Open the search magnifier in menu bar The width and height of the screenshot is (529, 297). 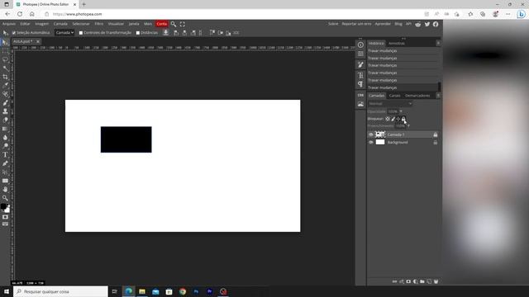tap(174, 24)
